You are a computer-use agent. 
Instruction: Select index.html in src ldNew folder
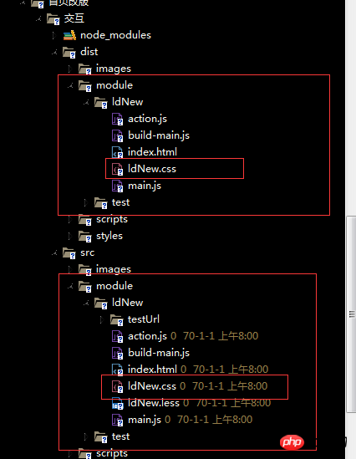pos(152,370)
